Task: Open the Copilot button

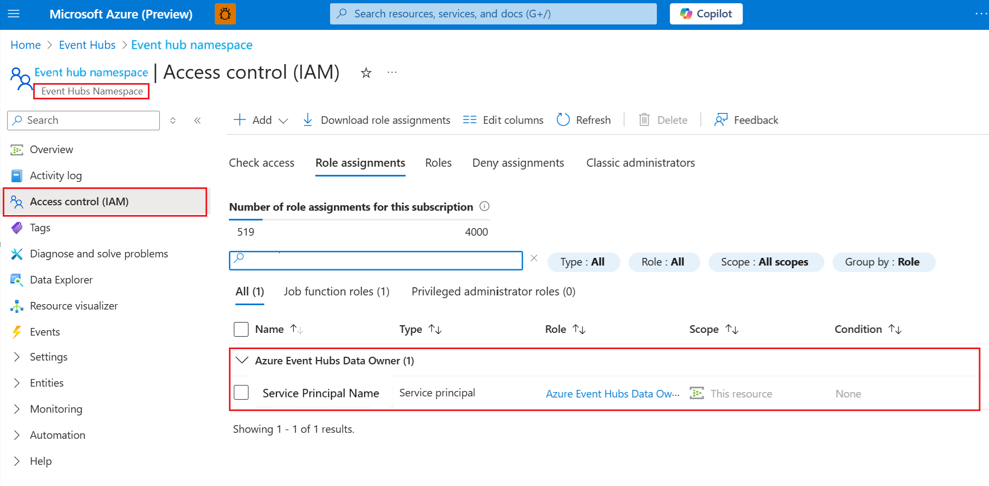Action: coord(706,14)
